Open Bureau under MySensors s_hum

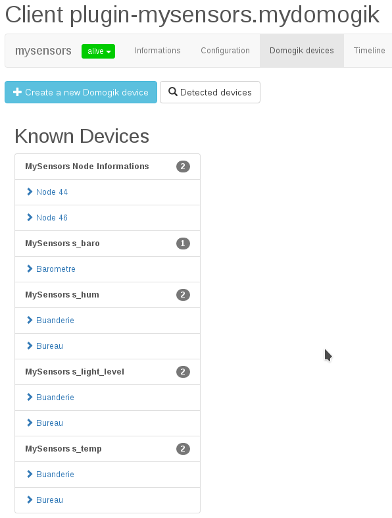pos(49,346)
